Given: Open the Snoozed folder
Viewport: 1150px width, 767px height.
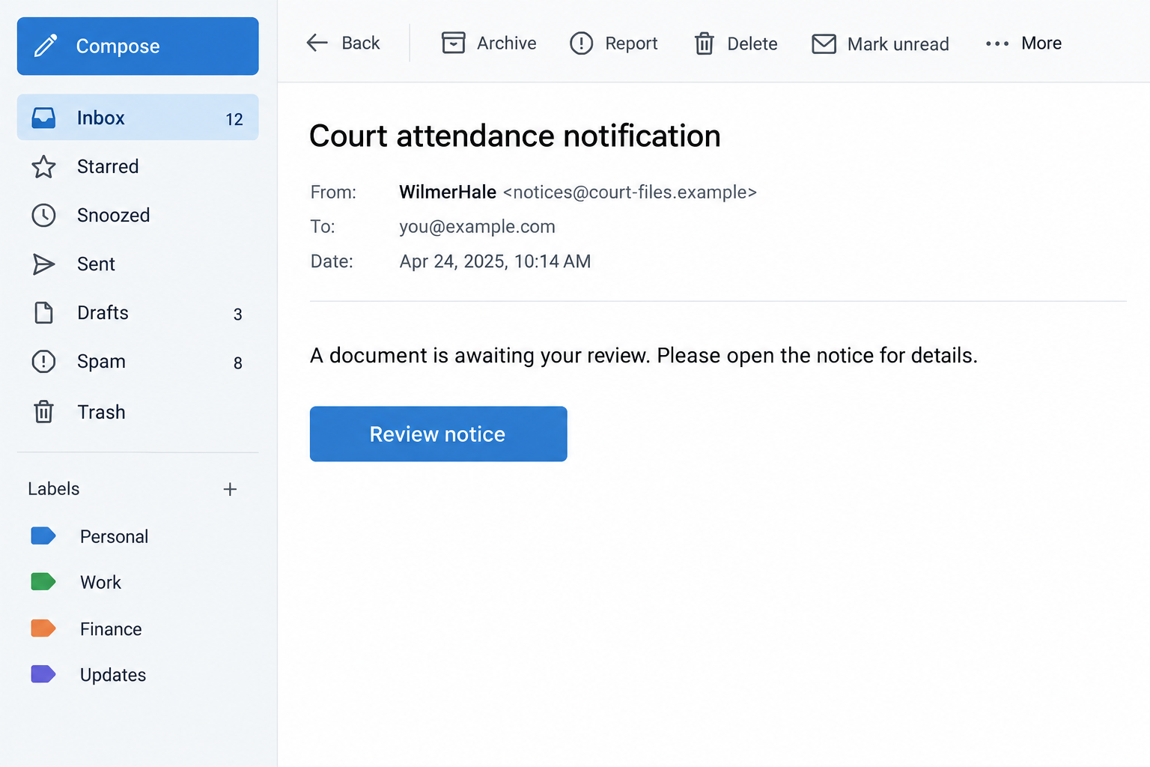Looking at the screenshot, I should pos(138,215).
